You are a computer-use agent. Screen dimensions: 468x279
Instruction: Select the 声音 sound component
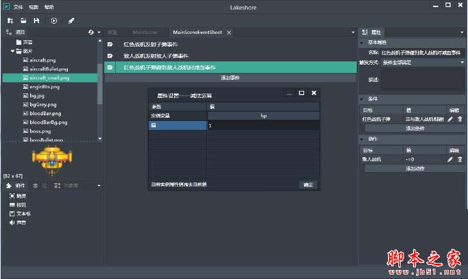pos(18,223)
